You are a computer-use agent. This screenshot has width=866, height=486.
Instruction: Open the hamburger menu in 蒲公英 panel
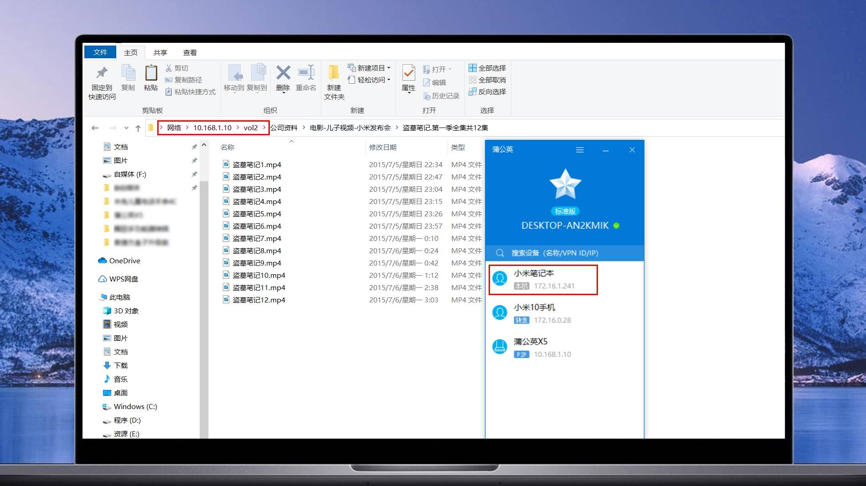[x=580, y=150]
